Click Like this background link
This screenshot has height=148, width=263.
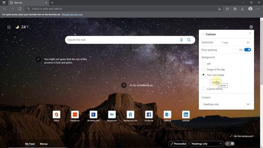click(x=242, y=136)
